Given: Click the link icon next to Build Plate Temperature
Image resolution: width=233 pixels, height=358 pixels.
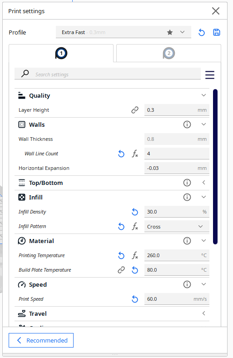Looking at the screenshot, I should pyautogui.click(x=121, y=270).
